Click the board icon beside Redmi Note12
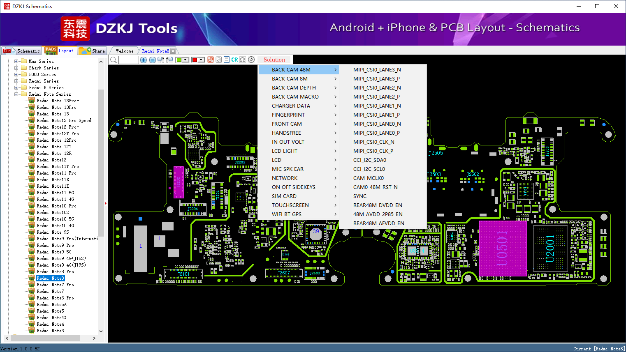 pyautogui.click(x=32, y=160)
